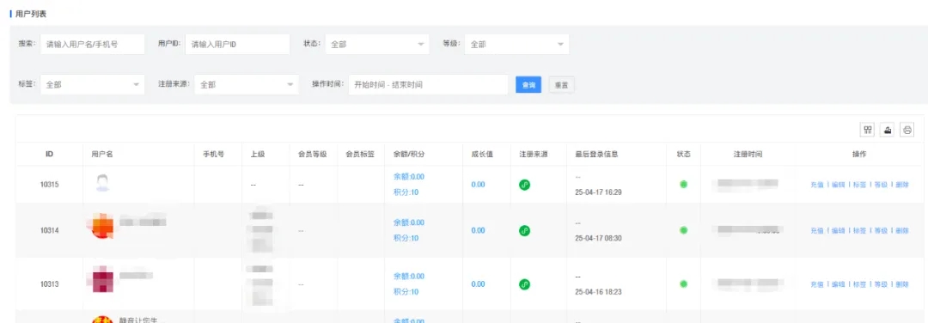928x323 pixels.
Task: Click 标签 action for user 10314
Action: coord(859,231)
